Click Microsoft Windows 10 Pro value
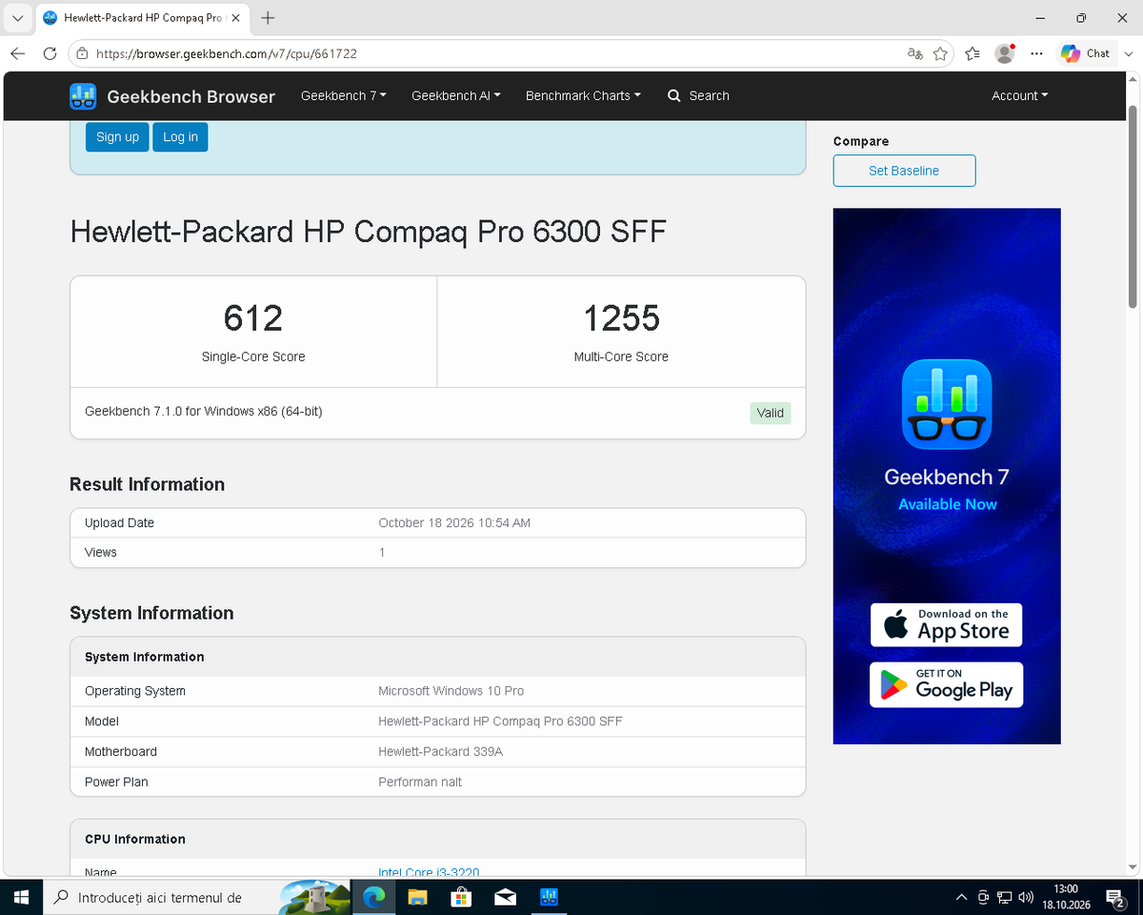This screenshot has width=1143, height=915. (x=451, y=690)
